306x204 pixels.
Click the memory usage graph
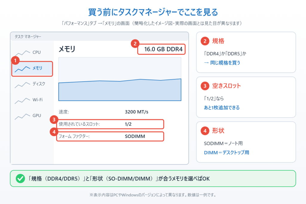[120, 79]
